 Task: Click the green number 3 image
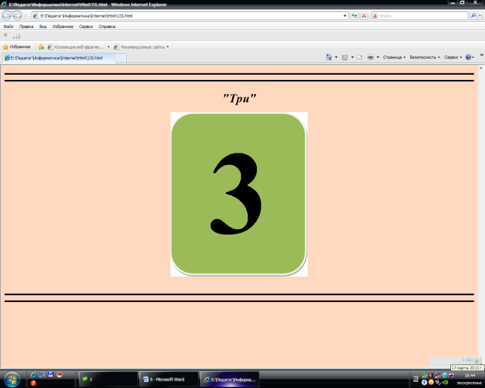pyautogui.click(x=239, y=194)
